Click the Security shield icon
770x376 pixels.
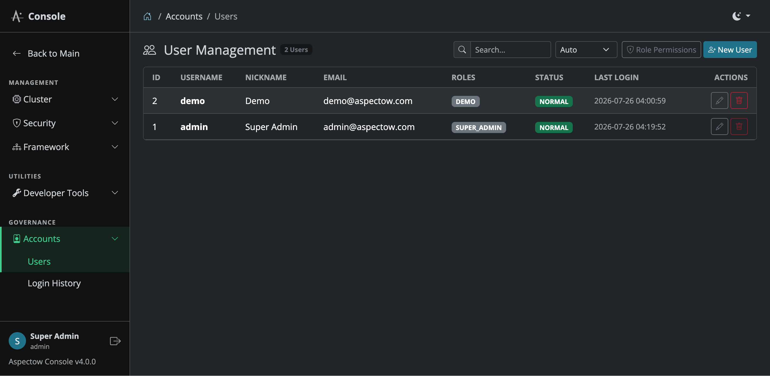pos(17,123)
